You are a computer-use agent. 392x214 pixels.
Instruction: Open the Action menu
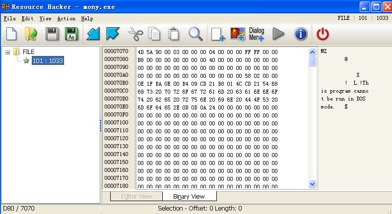[66, 18]
